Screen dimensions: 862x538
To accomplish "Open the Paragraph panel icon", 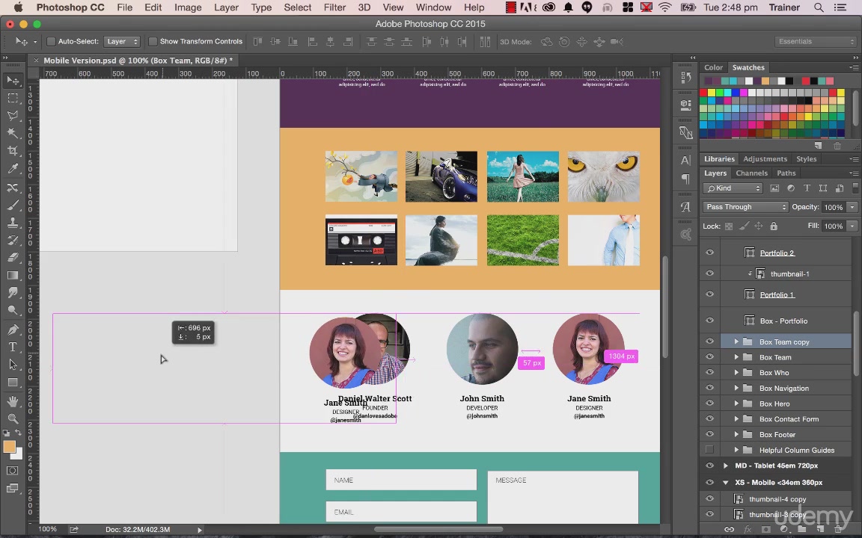I will click(685, 179).
